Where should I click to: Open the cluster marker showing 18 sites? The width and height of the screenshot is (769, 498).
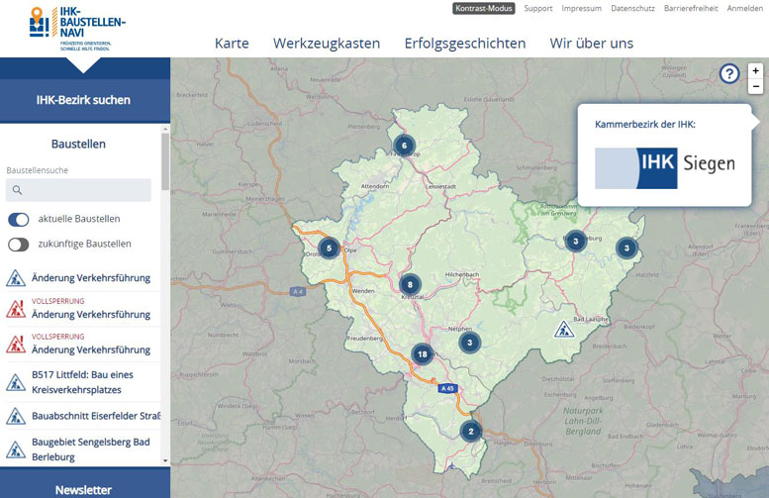coord(423,354)
